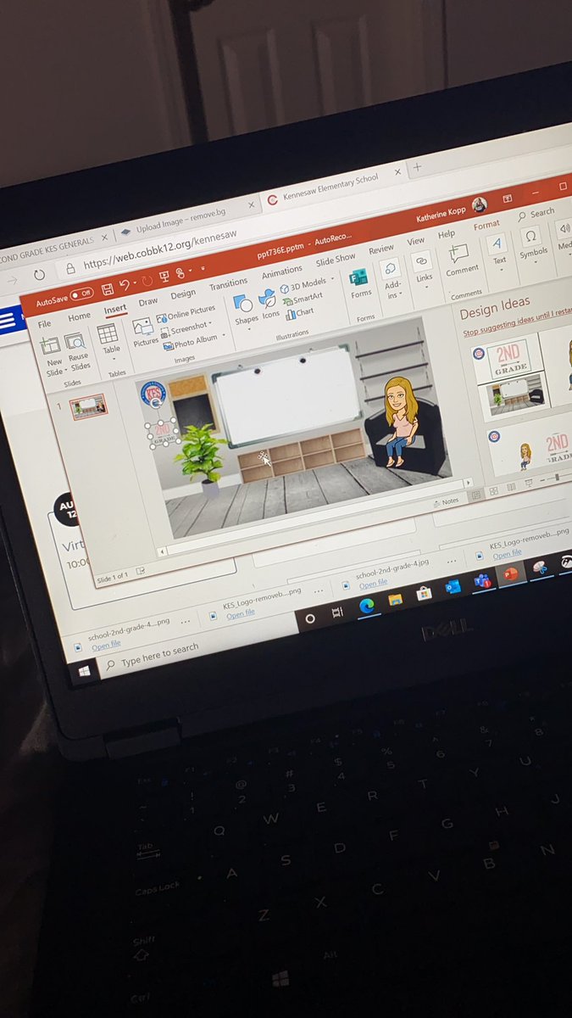Select the green plant image on slide
The height and width of the screenshot is (1018, 572).
coord(199,456)
